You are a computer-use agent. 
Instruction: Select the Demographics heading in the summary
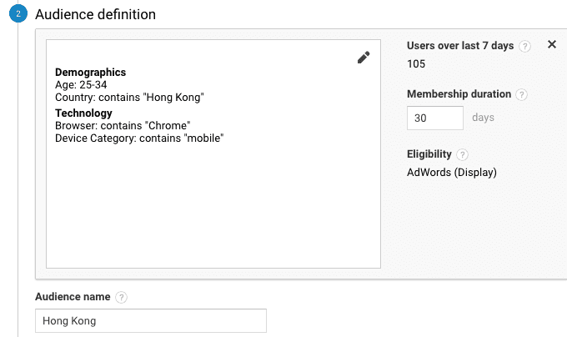pos(90,73)
